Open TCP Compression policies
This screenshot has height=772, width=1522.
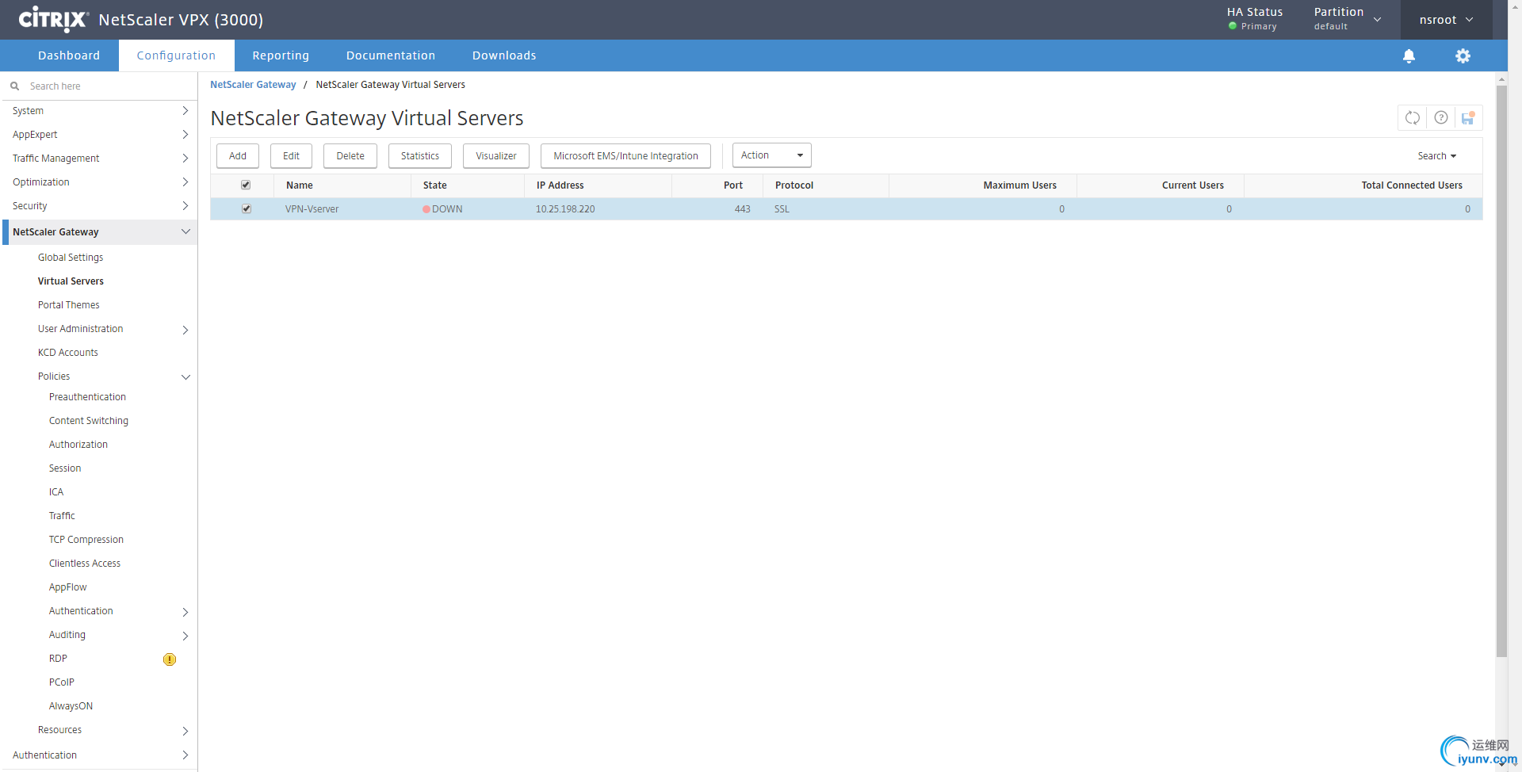point(86,540)
